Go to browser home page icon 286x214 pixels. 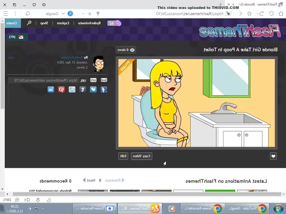point(281,14)
